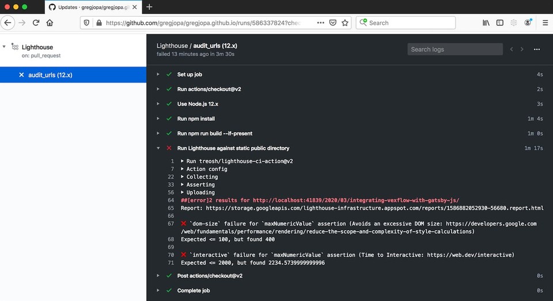
Task: Expand the Complete job step
Action: (158, 291)
